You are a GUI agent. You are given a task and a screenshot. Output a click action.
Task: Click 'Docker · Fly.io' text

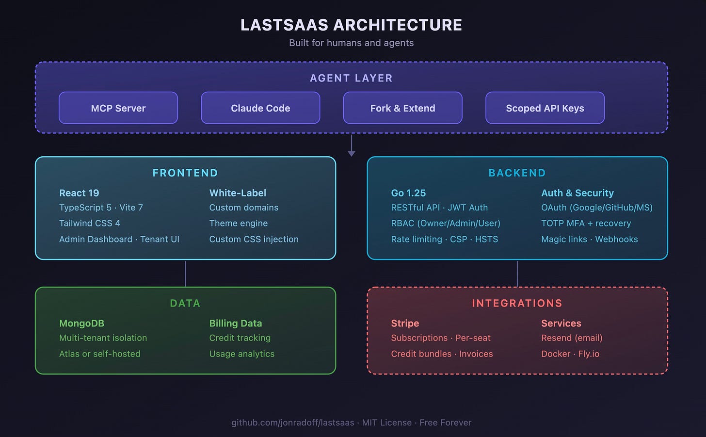click(570, 354)
